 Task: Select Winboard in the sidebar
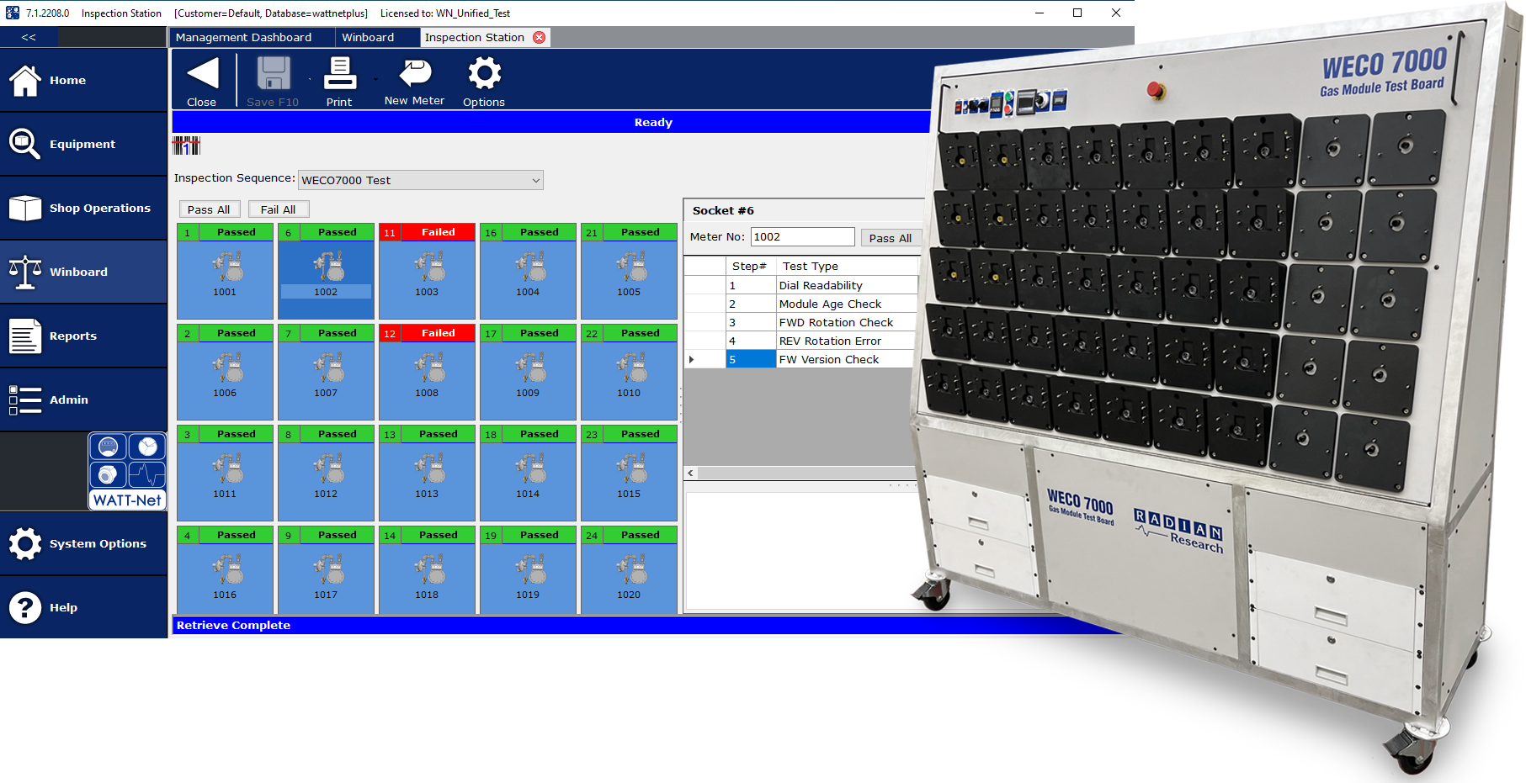coord(83,272)
